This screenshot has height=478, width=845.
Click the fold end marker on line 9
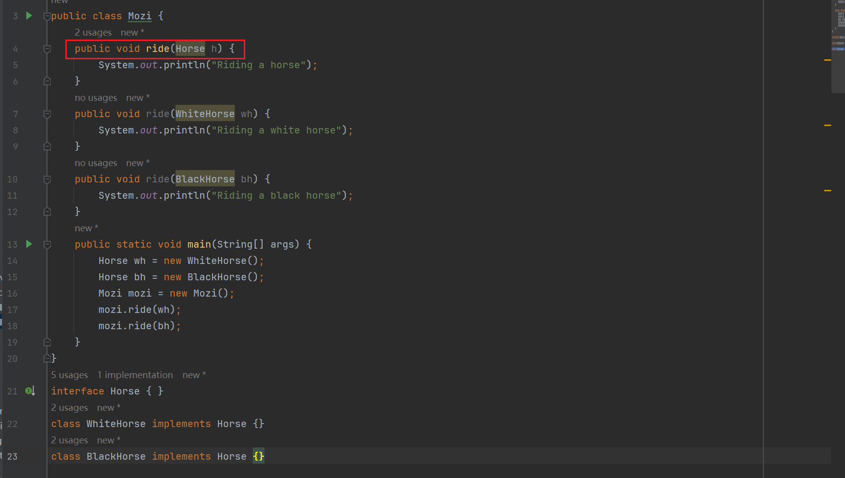47,146
